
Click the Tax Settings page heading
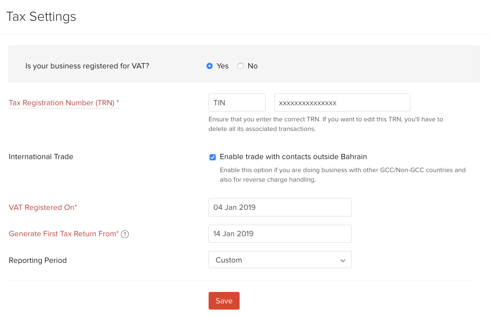click(x=41, y=17)
